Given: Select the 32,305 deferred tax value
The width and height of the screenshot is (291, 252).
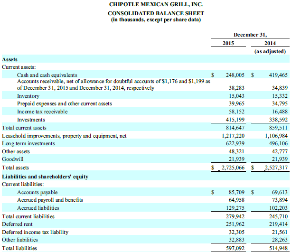Looking at the screenshot, I should tap(236, 232).
